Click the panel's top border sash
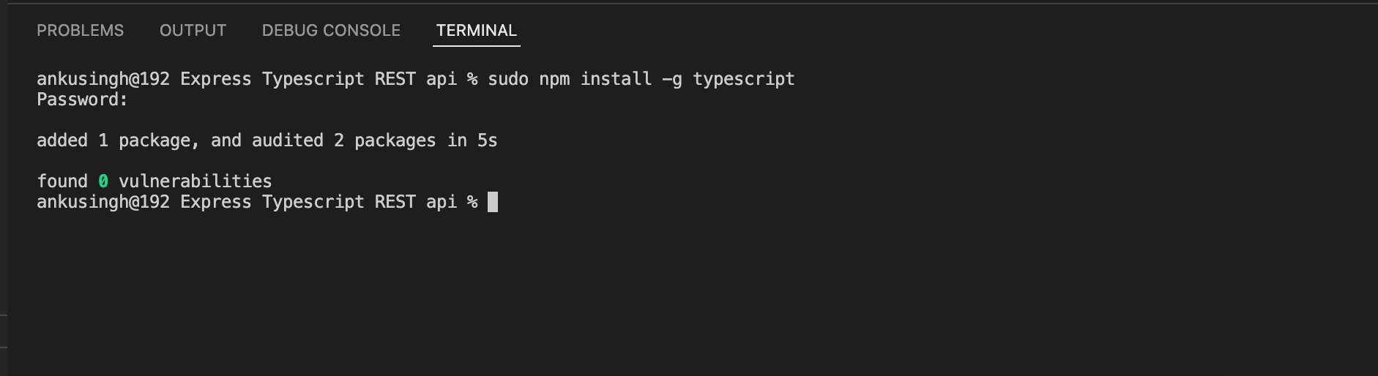Viewport: 1378px width, 376px height. coord(688,4)
